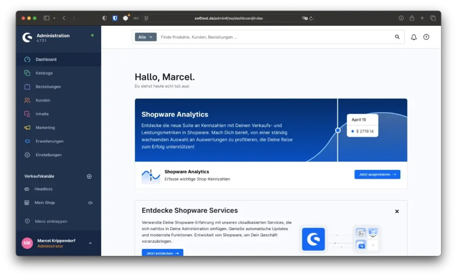
Task: Switch to the Dashboard menu item
Action: [46, 59]
